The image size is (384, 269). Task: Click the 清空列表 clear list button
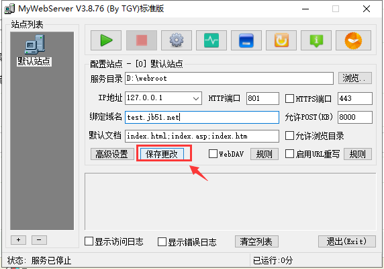tap(256, 241)
